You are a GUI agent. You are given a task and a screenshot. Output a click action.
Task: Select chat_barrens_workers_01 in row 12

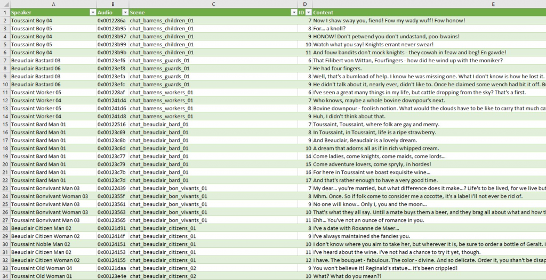pyautogui.click(x=213, y=101)
